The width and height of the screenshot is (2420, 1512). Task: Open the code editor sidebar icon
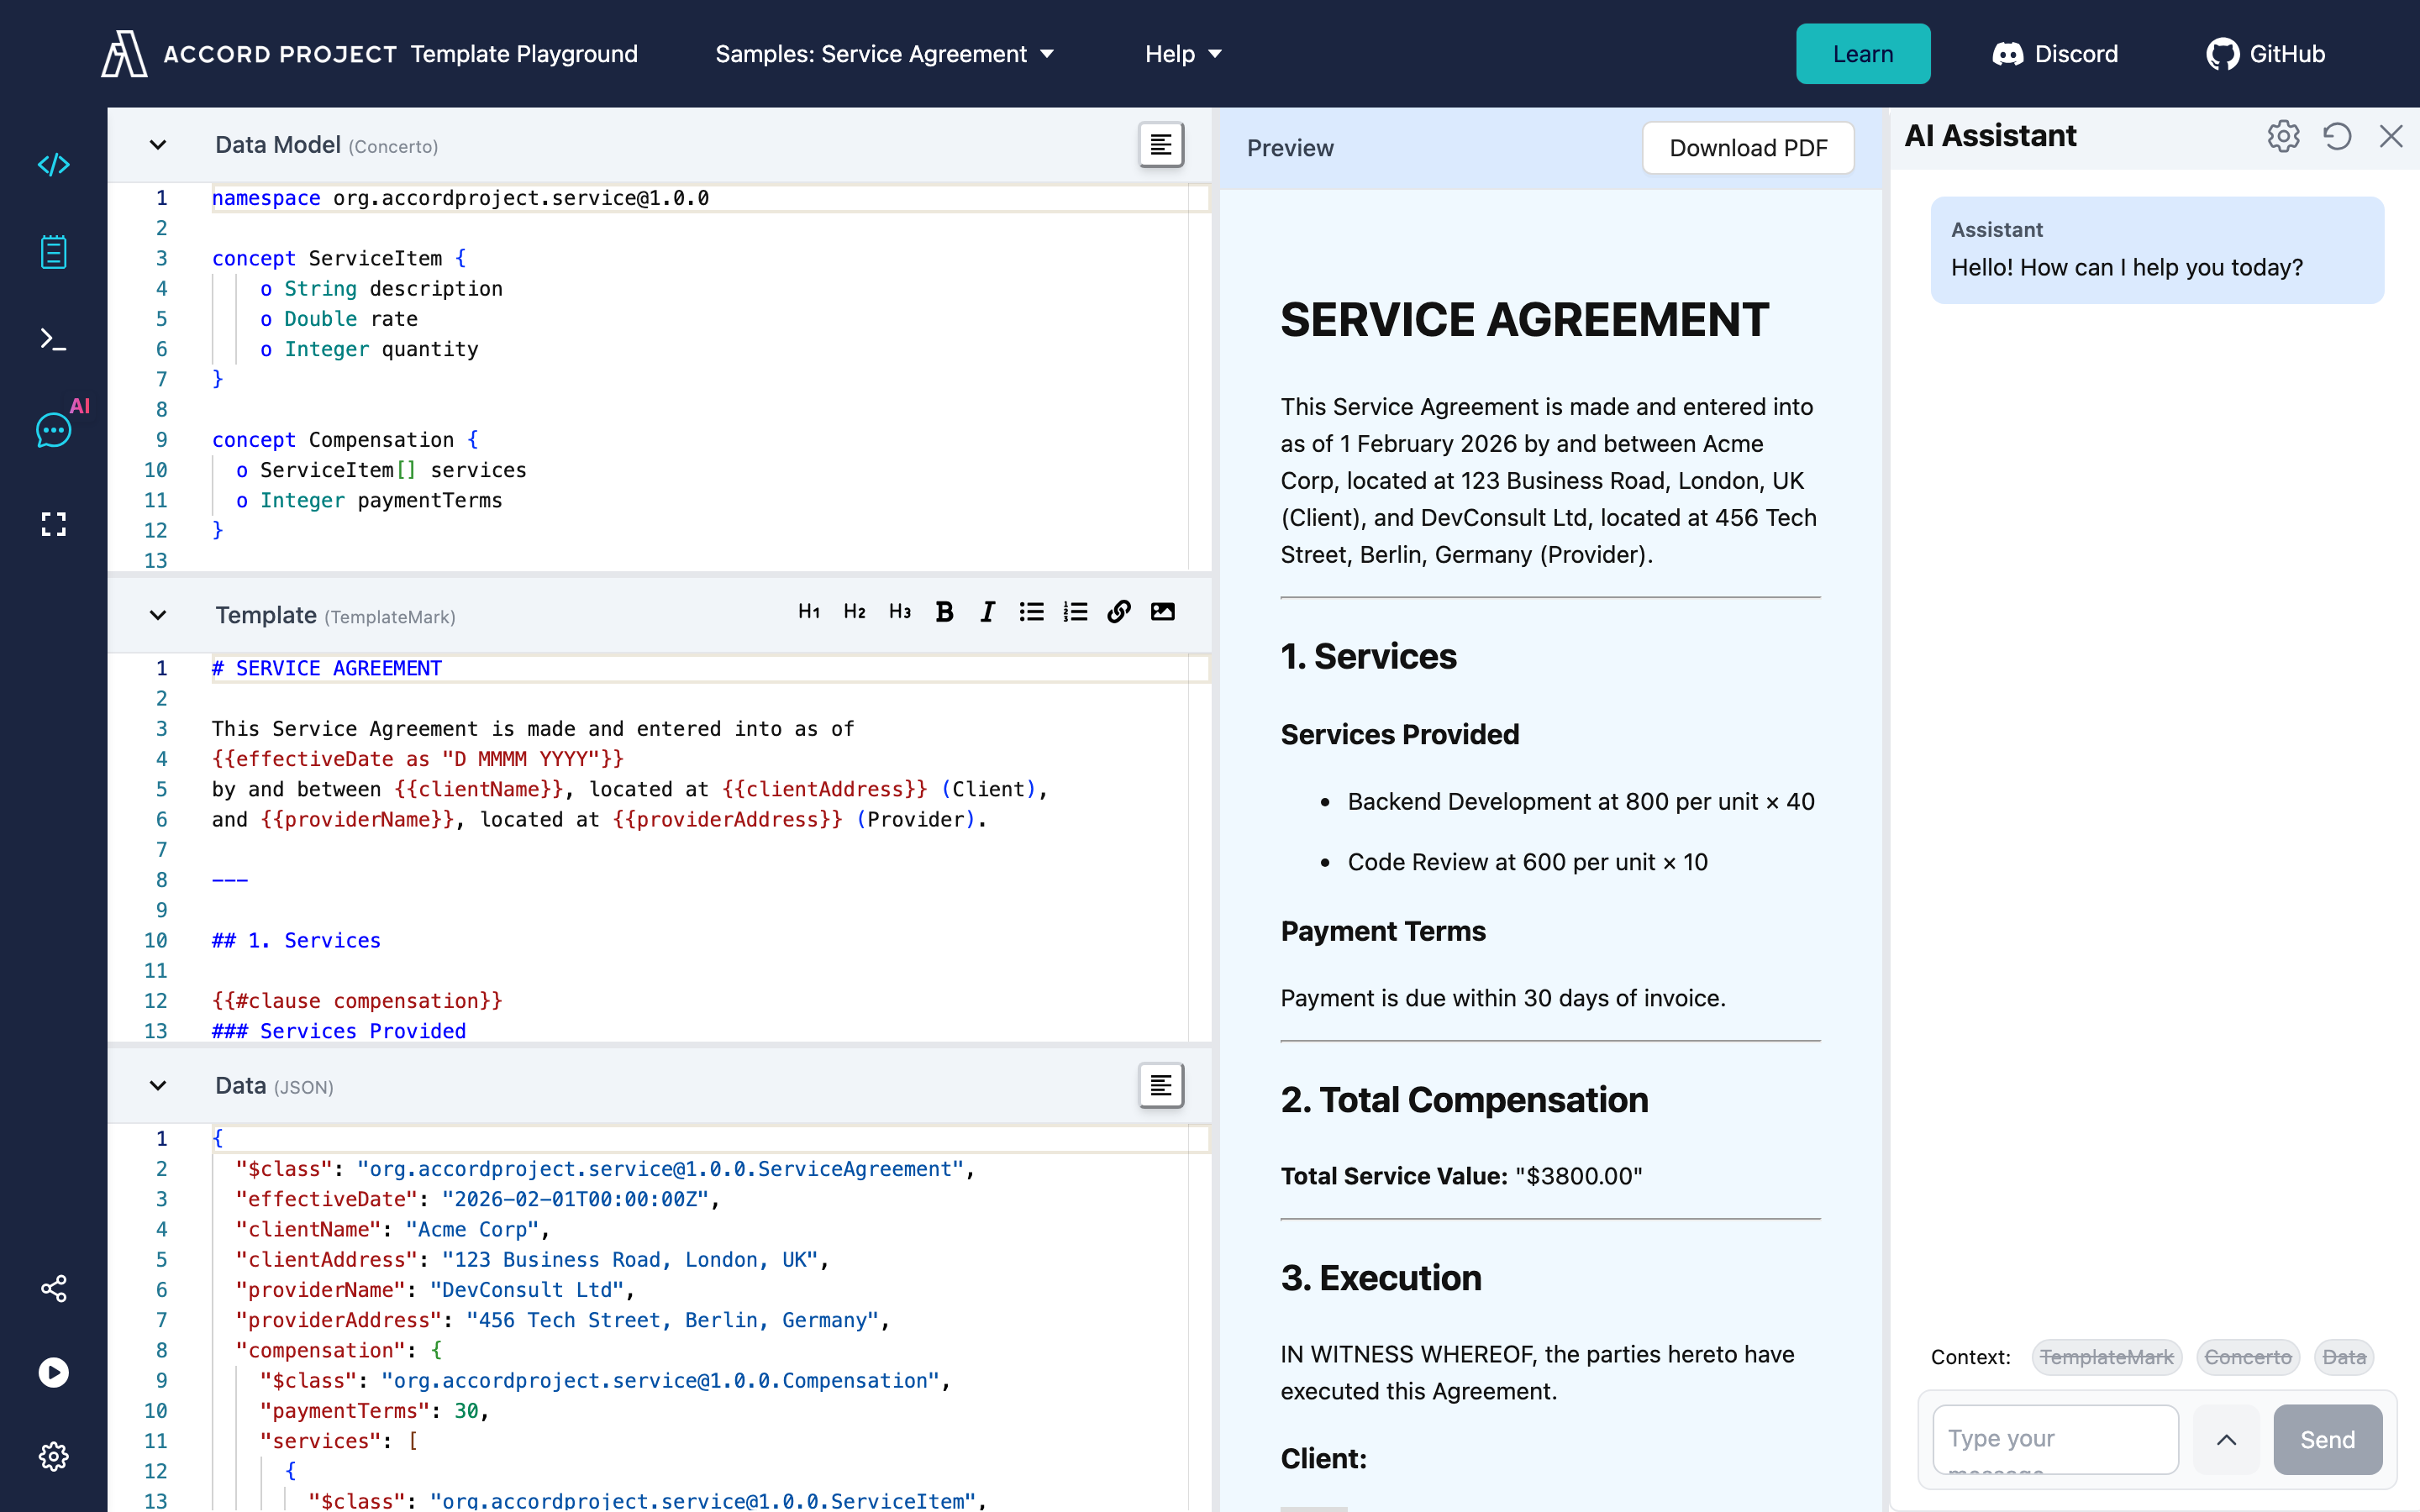point(53,163)
